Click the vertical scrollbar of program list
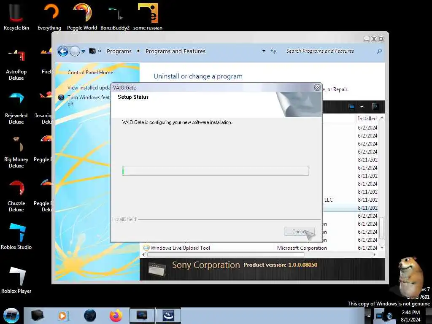432x324 pixels. point(382,227)
